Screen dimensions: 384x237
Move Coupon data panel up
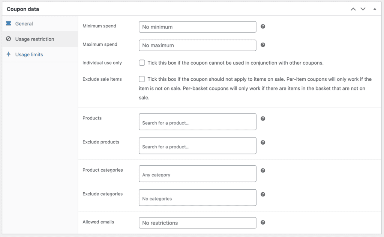click(353, 9)
